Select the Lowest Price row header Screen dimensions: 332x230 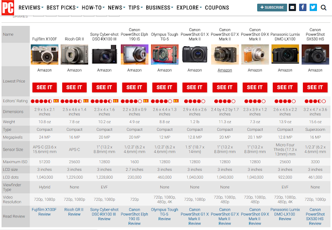16,81
